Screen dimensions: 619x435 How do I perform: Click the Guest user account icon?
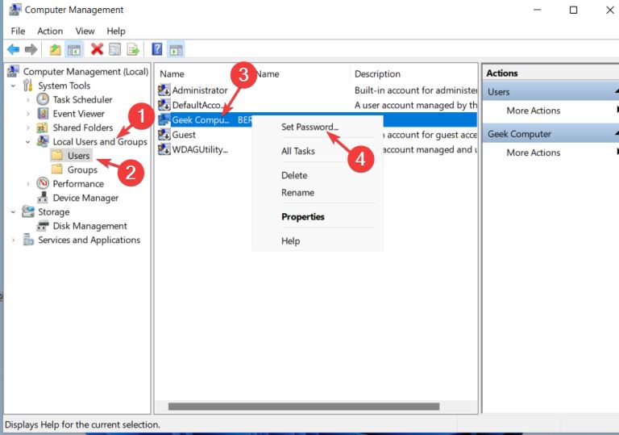click(164, 135)
